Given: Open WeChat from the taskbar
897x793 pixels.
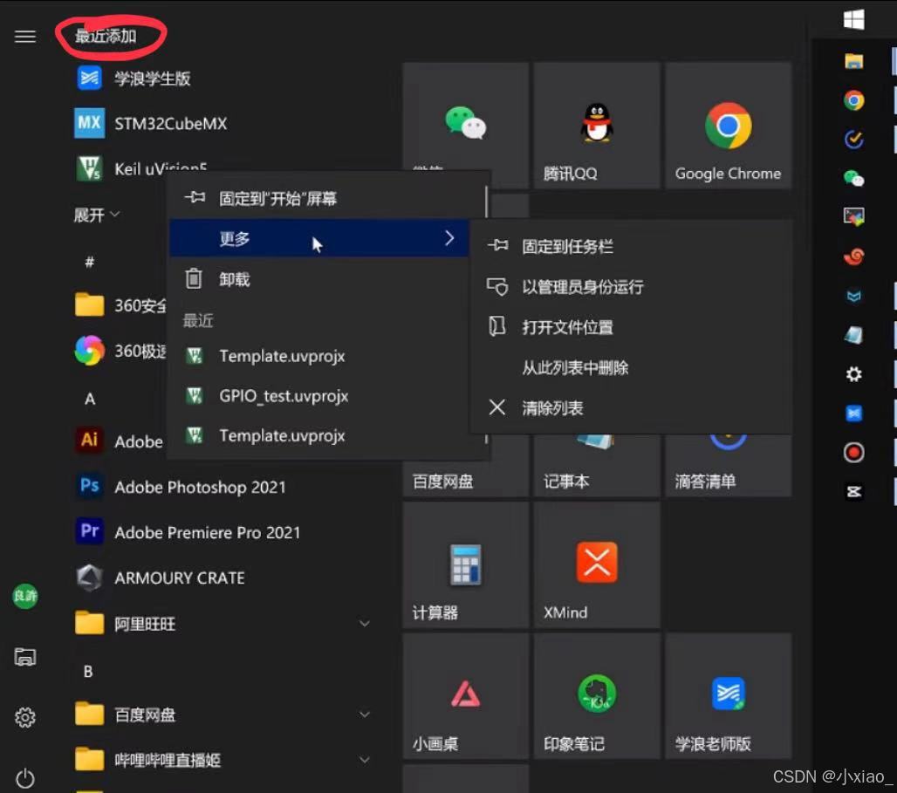Looking at the screenshot, I should coord(853,177).
